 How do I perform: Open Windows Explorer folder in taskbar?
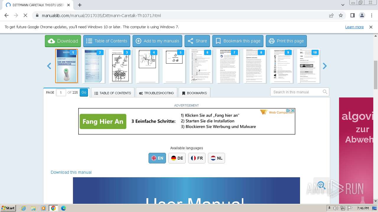33,208
